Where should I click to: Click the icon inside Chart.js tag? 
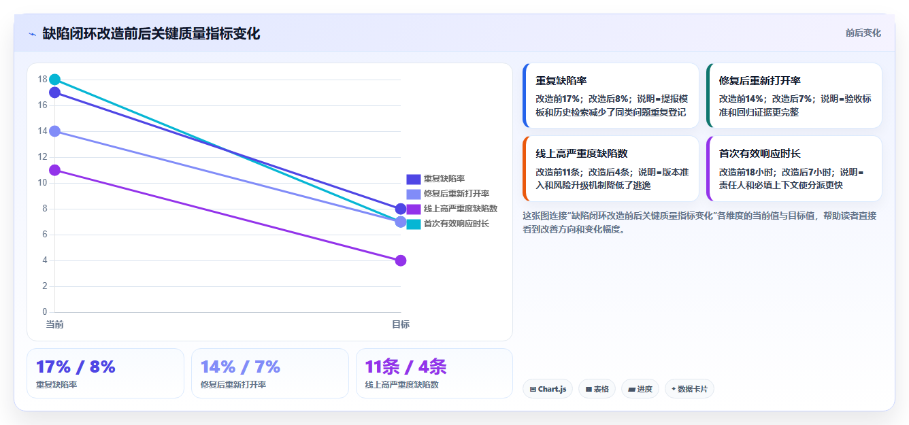click(533, 390)
